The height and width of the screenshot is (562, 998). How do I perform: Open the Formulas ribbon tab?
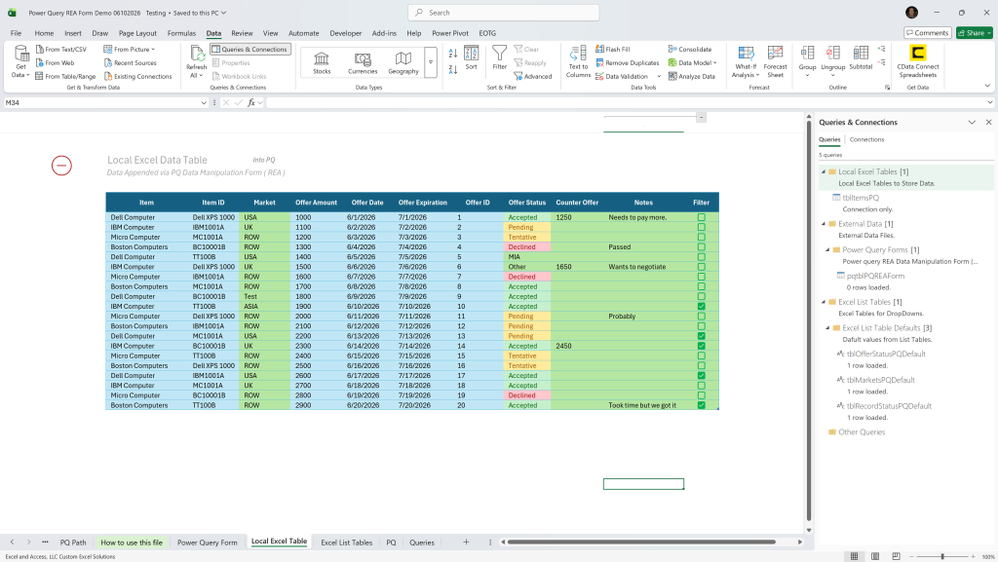pyautogui.click(x=181, y=33)
